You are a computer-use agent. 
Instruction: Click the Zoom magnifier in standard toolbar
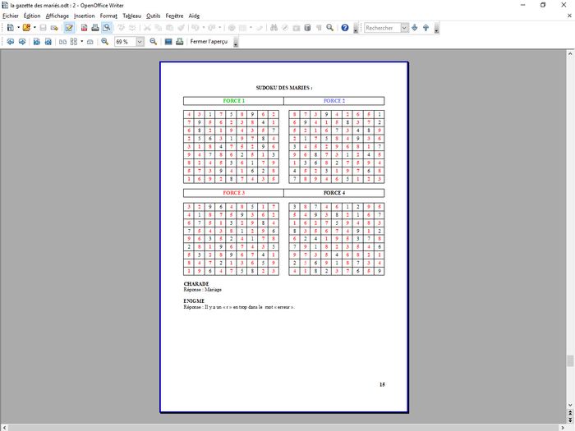coord(330,27)
